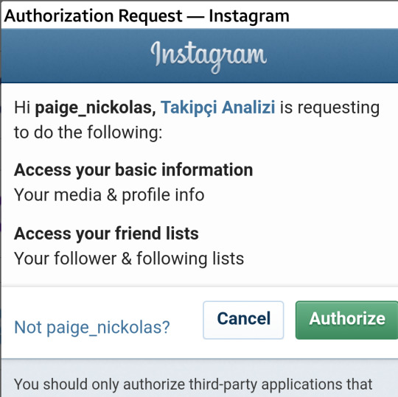398x397 pixels.
Task: Click the 'Hi' greeting word
Action: click(x=22, y=108)
